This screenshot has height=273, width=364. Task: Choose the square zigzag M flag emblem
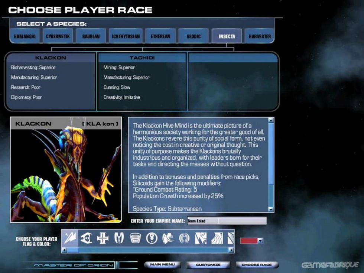(x=201, y=238)
